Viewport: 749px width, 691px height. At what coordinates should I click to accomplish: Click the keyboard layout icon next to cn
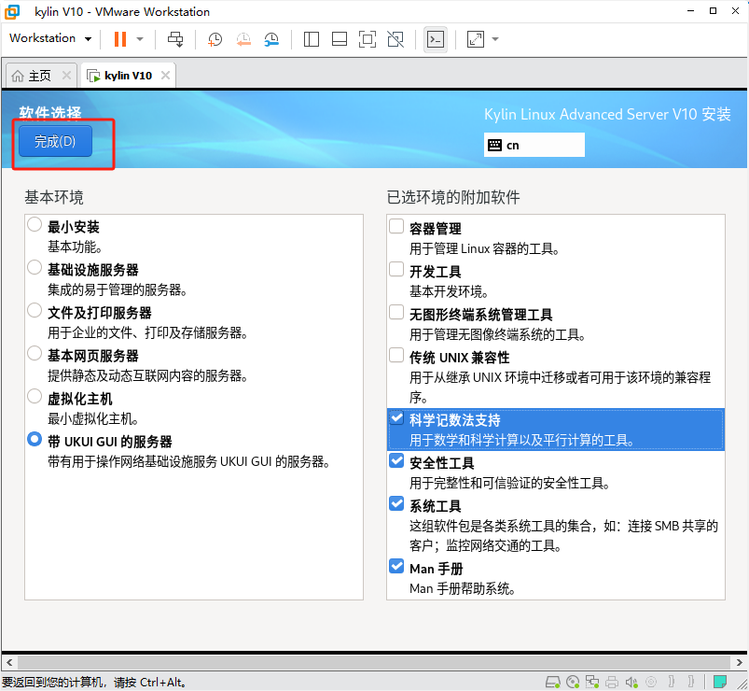point(494,145)
